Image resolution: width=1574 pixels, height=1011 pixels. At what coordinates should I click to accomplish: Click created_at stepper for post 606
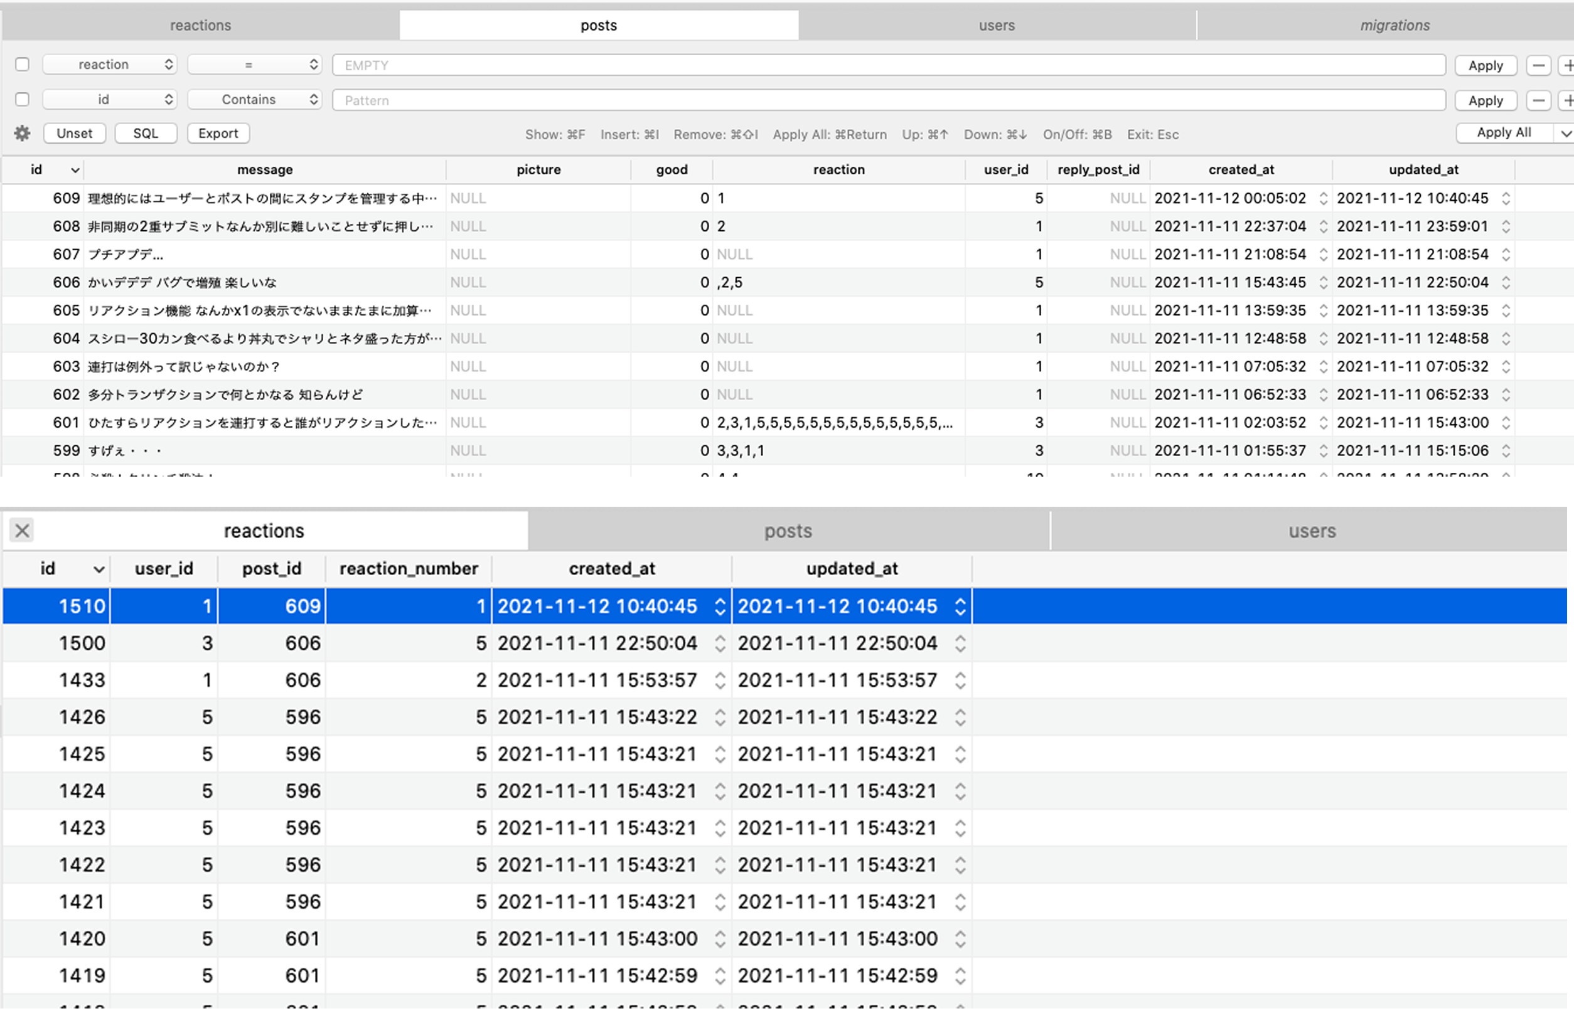(1323, 282)
